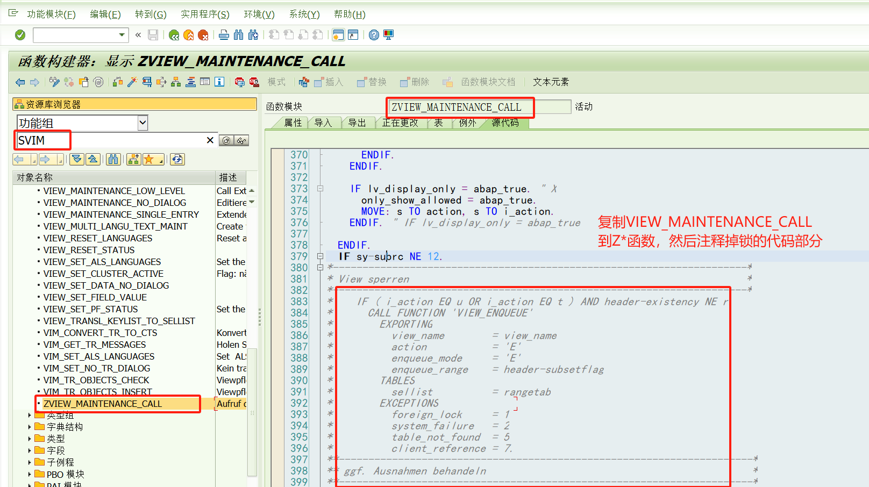Click the red Cancel icon
This screenshot has width=869, height=487.
coord(203,35)
